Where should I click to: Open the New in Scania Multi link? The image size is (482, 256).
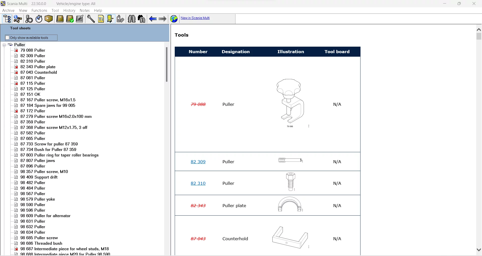195,18
